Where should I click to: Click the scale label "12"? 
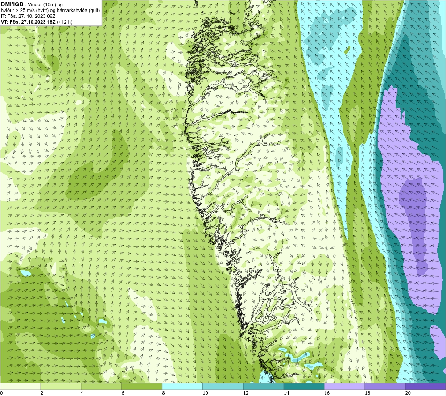(246, 393)
